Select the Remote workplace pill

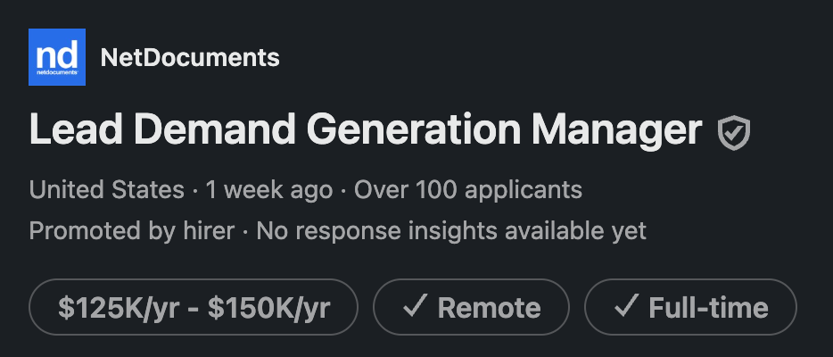[x=471, y=308]
